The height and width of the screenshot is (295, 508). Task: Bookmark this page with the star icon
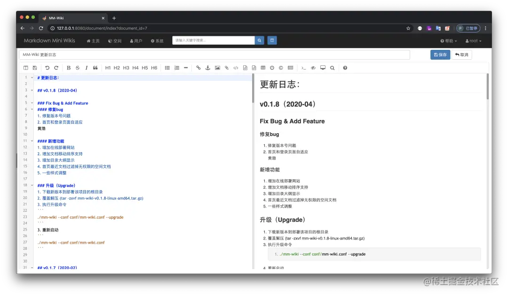coord(408,28)
